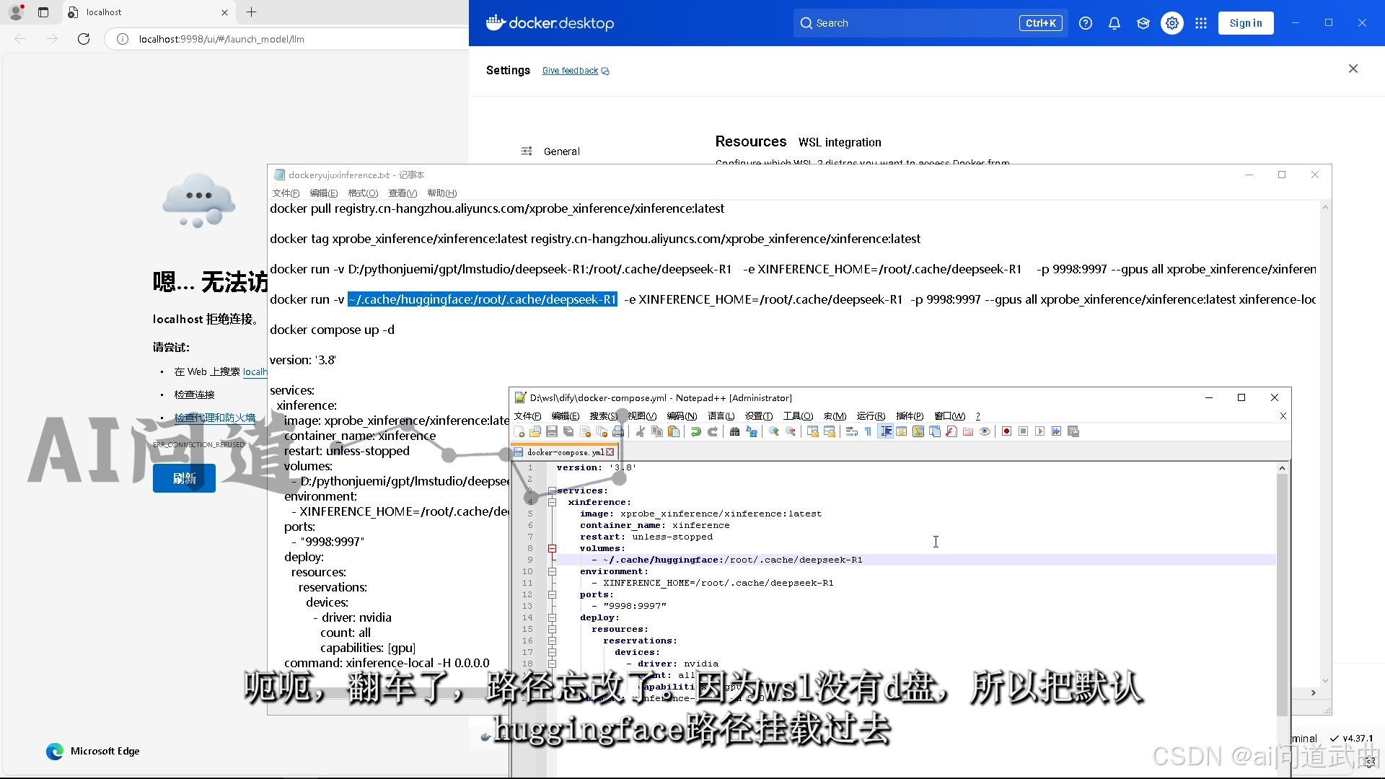Screen dimensions: 1385x779
Task: Collapse the services fold marker
Action: point(552,490)
